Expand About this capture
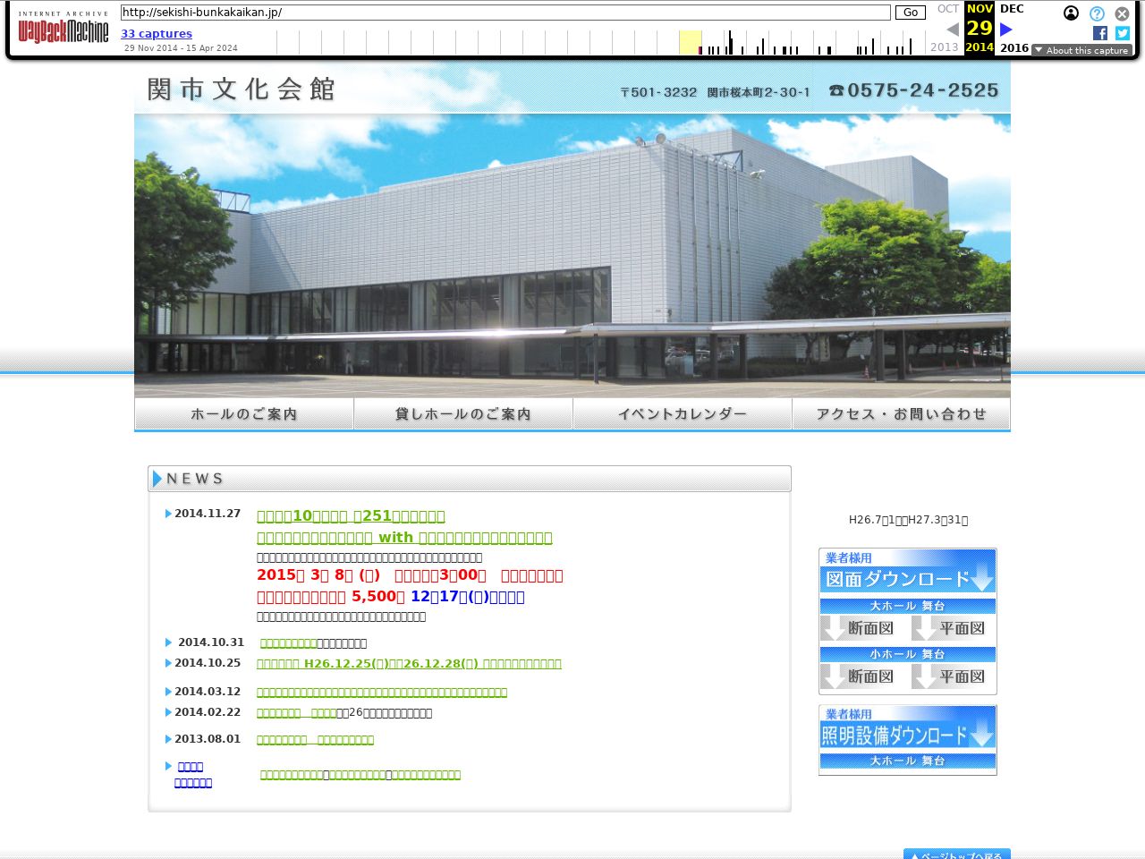 pos(1081,50)
